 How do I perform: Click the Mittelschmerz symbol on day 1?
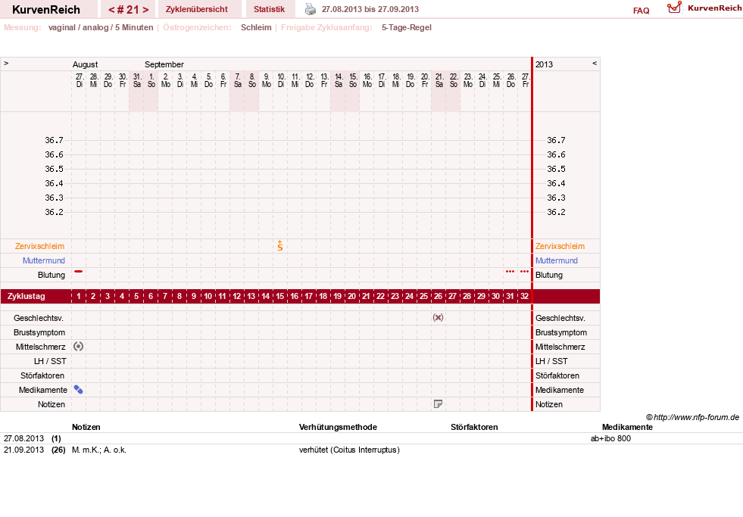(78, 347)
